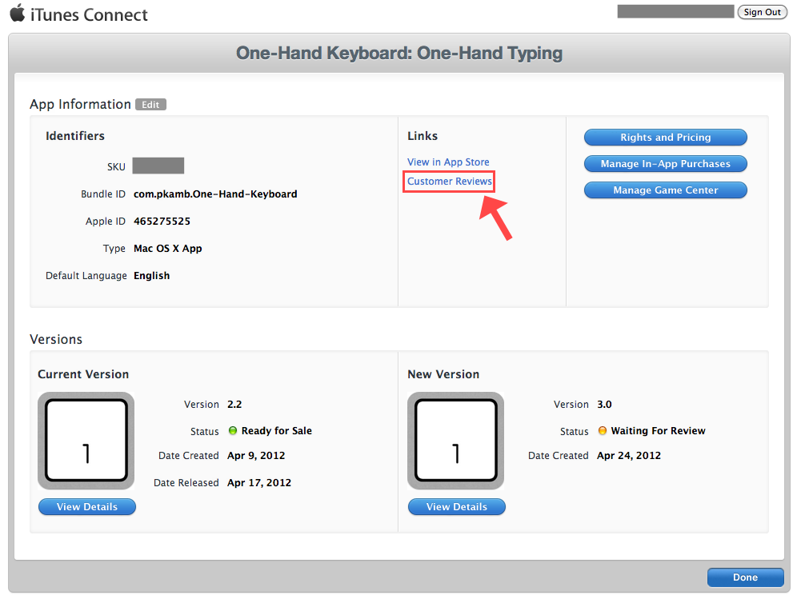Sign out of iTunes Connect
The height and width of the screenshot is (599, 797).
[x=762, y=12]
